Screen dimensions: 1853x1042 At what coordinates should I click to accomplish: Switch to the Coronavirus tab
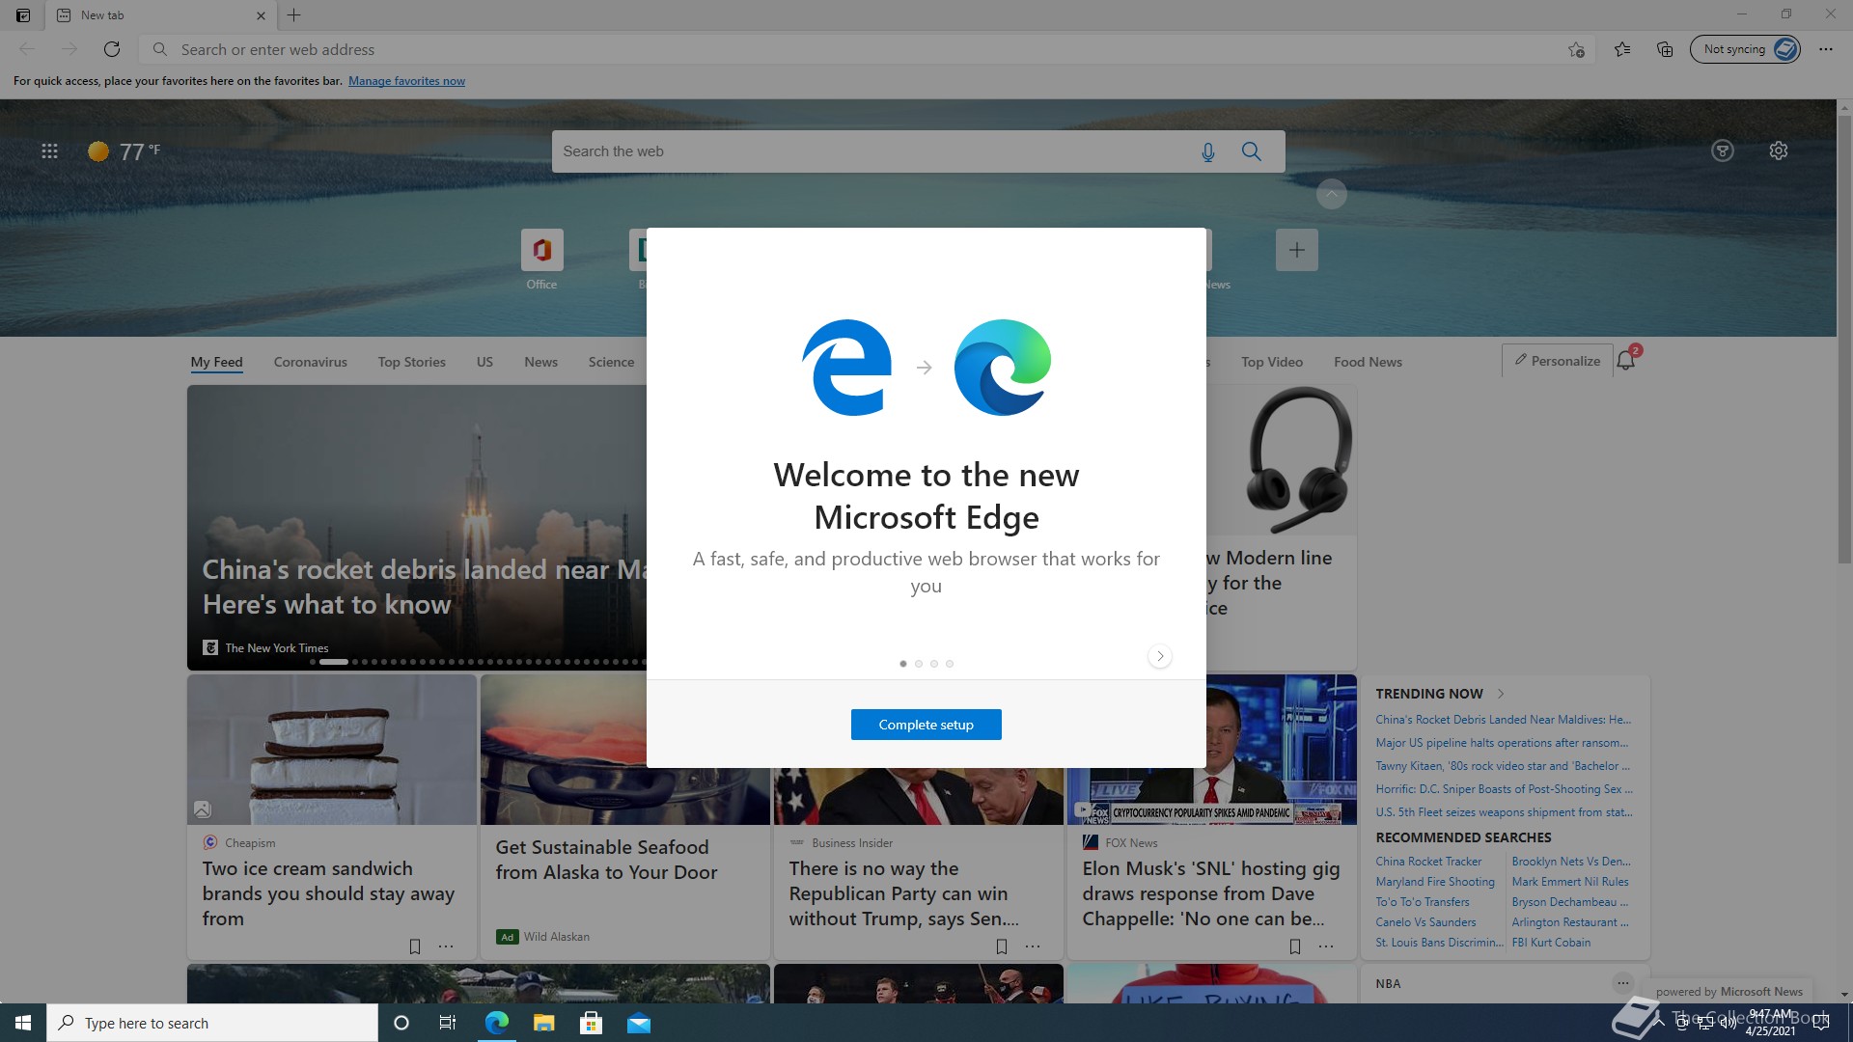[310, 362]
